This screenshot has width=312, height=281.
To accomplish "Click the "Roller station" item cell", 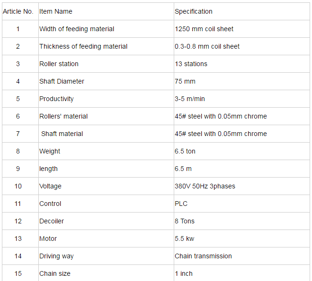I will 59,64.
